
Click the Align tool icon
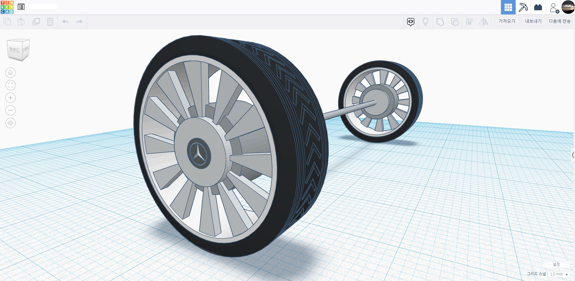[469, 22]
